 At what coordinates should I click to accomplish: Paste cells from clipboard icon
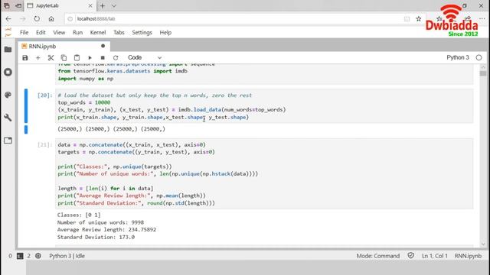(77, 58)
